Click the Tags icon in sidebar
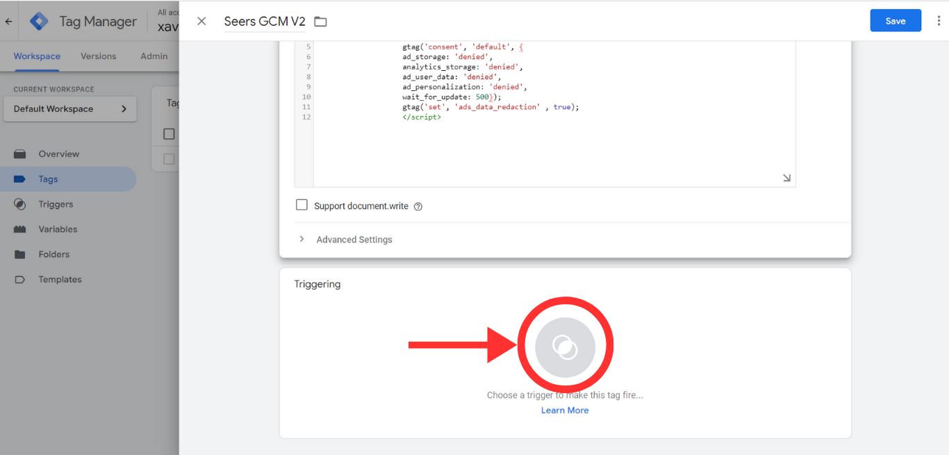 coord(20,179)
